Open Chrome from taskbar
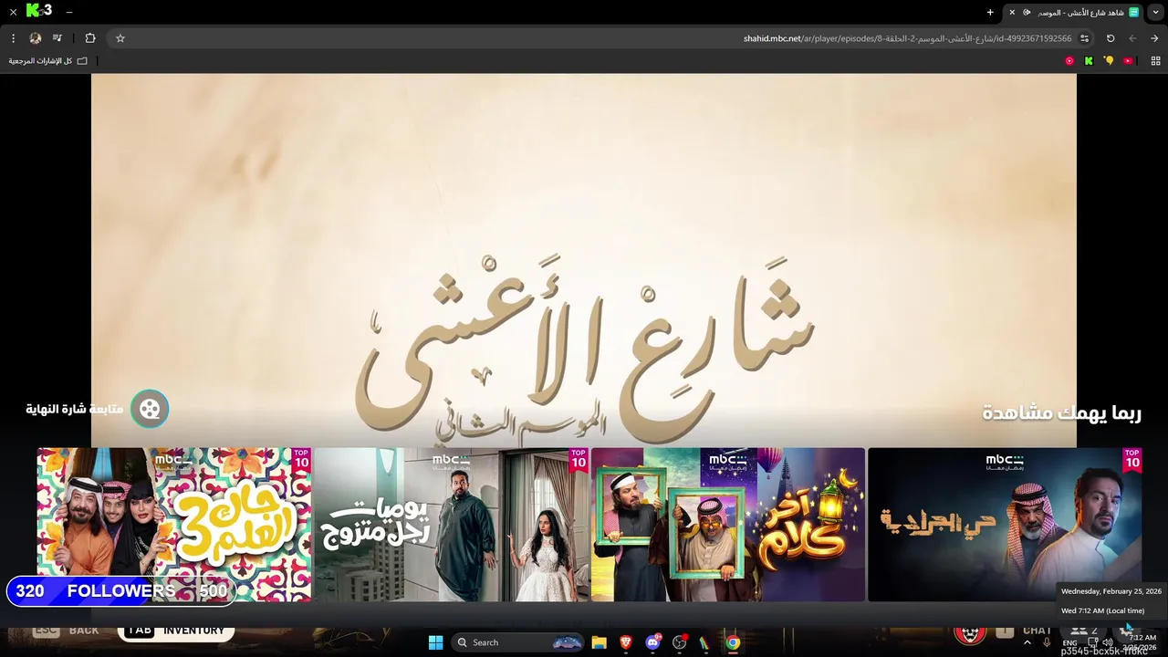Screen dimensions: 1168x657 pyautogui.click(x=733, y=642)
